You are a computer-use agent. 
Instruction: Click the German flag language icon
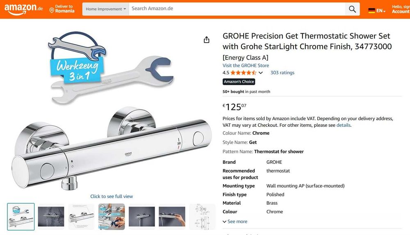point(372,10)
